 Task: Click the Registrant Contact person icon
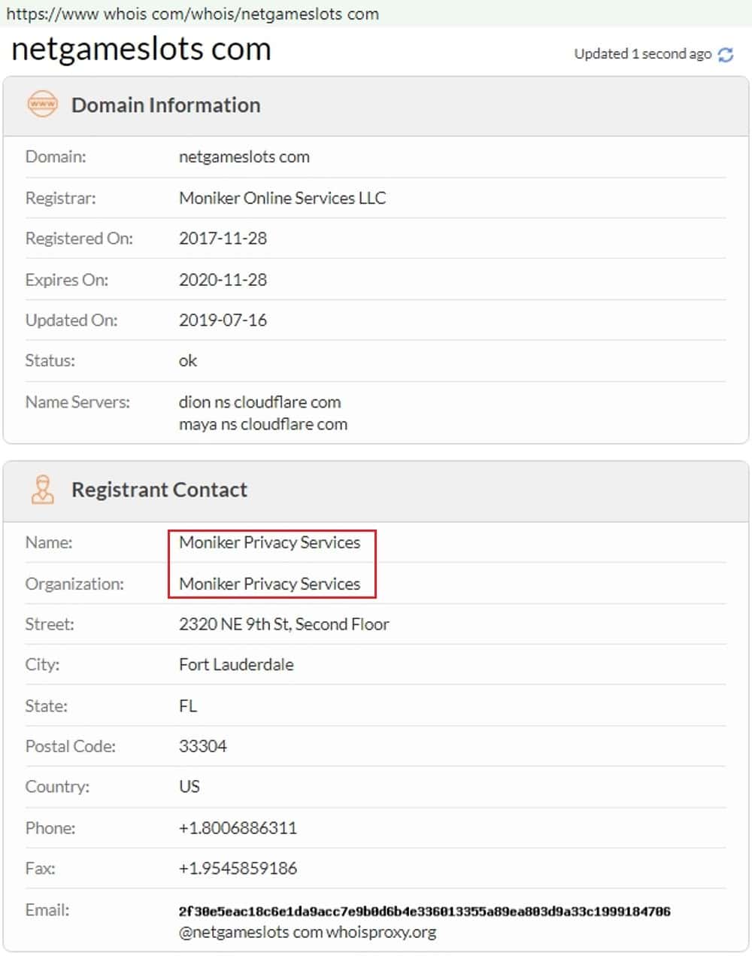tap(42, 490)
